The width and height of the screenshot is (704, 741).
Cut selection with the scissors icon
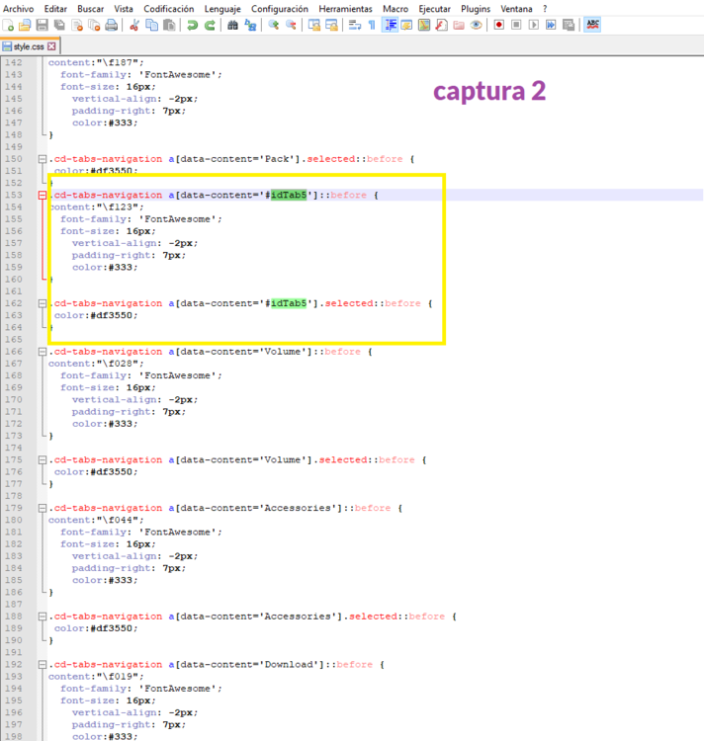[134, 25]
